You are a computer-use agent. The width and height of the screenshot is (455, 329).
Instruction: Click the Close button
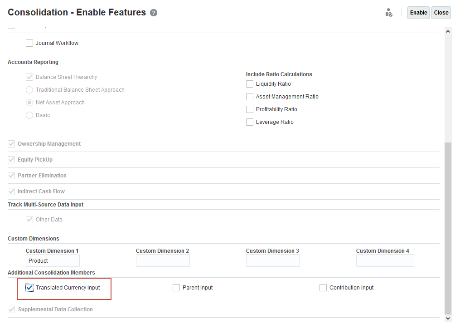pos(441,13)
